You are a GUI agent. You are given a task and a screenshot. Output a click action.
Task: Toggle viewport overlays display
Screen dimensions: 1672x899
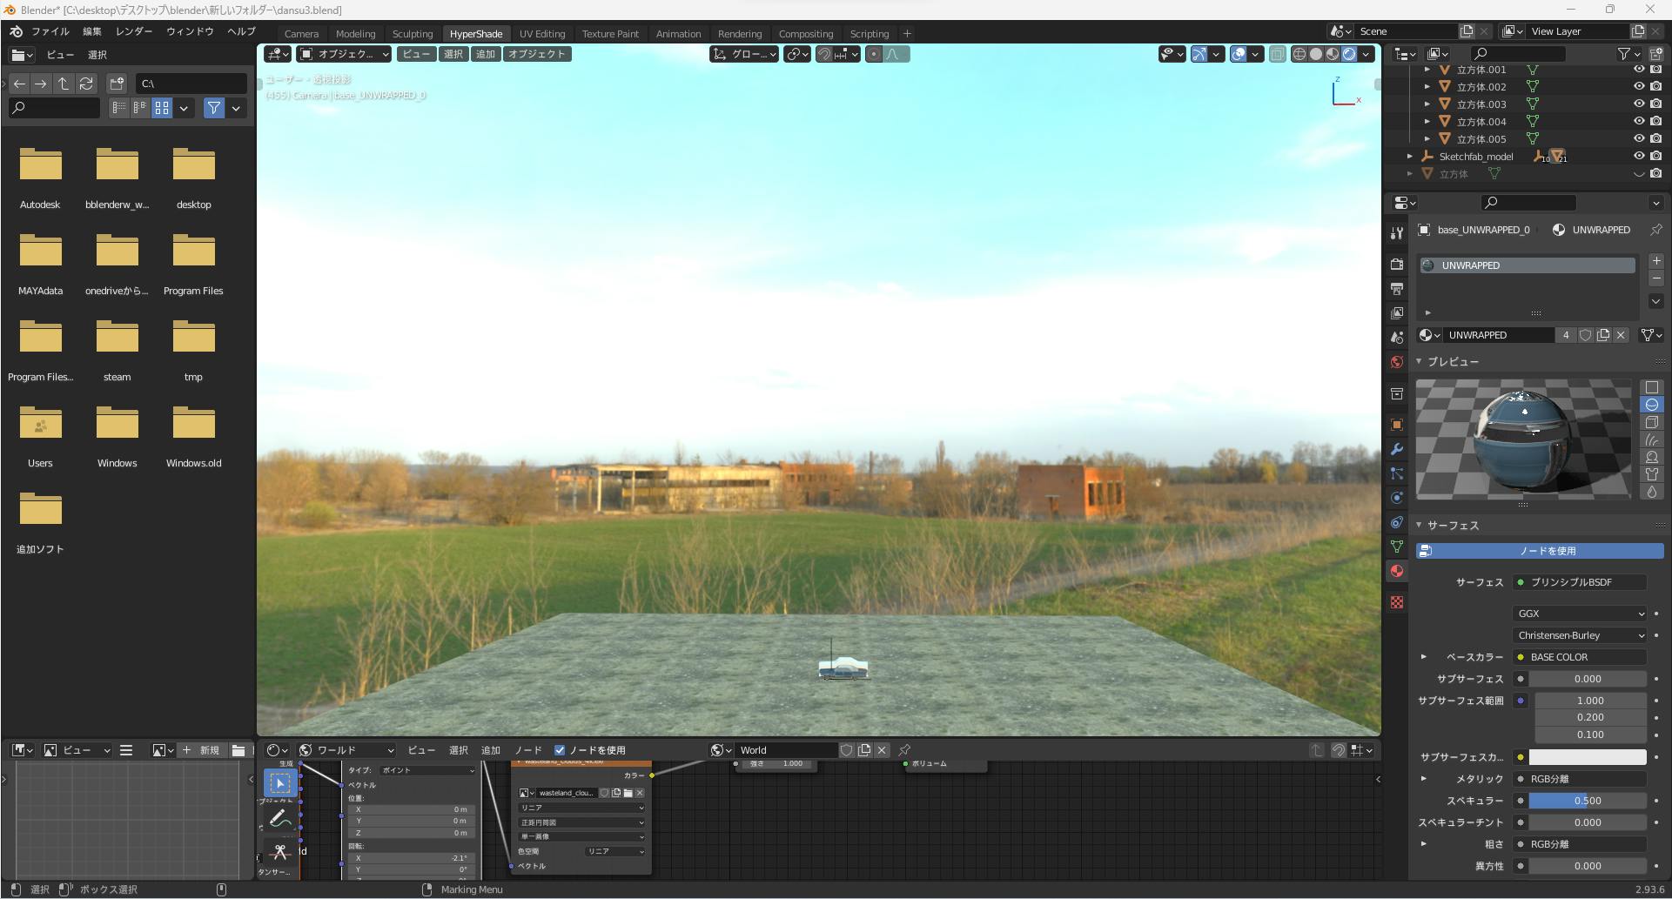pyautogui.click(x=1239, y=54)
